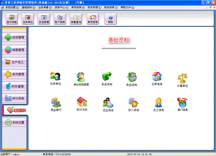Open 计量单位 scales icon
216x156 pixels.
[x=182, y=78]
